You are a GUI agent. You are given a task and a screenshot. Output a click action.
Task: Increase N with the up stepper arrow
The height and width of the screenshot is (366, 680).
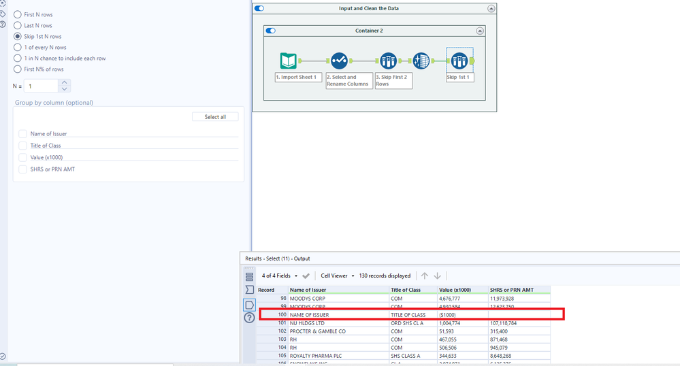coord(64,82)
